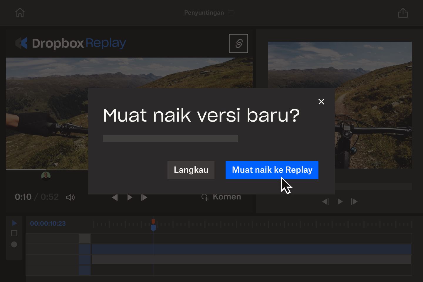Play the right preview video
The height and width of the screenshot is (282, 423).
[x=340, y=202]
